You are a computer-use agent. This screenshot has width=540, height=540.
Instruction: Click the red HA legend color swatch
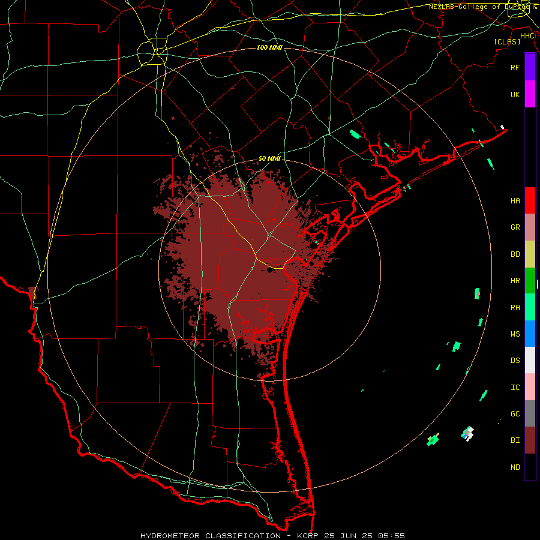point(530,200)
